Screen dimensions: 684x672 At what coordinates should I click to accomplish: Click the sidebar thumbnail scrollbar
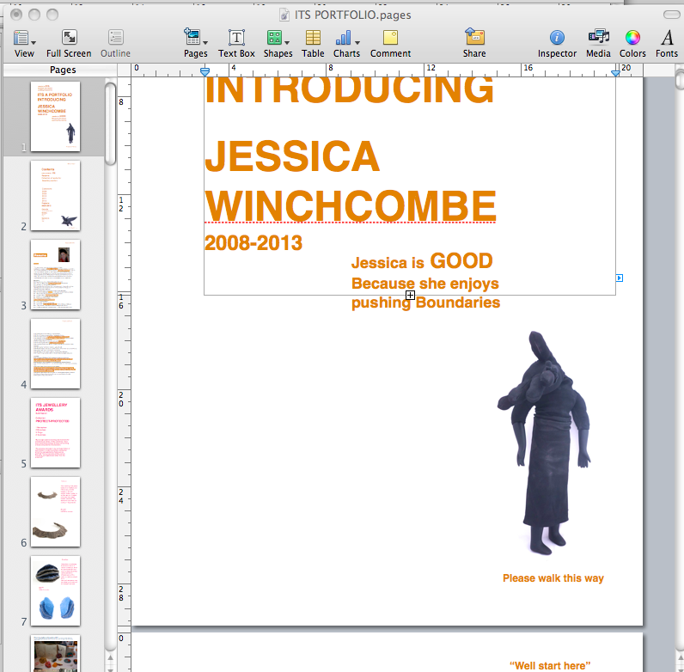point(111,125)
